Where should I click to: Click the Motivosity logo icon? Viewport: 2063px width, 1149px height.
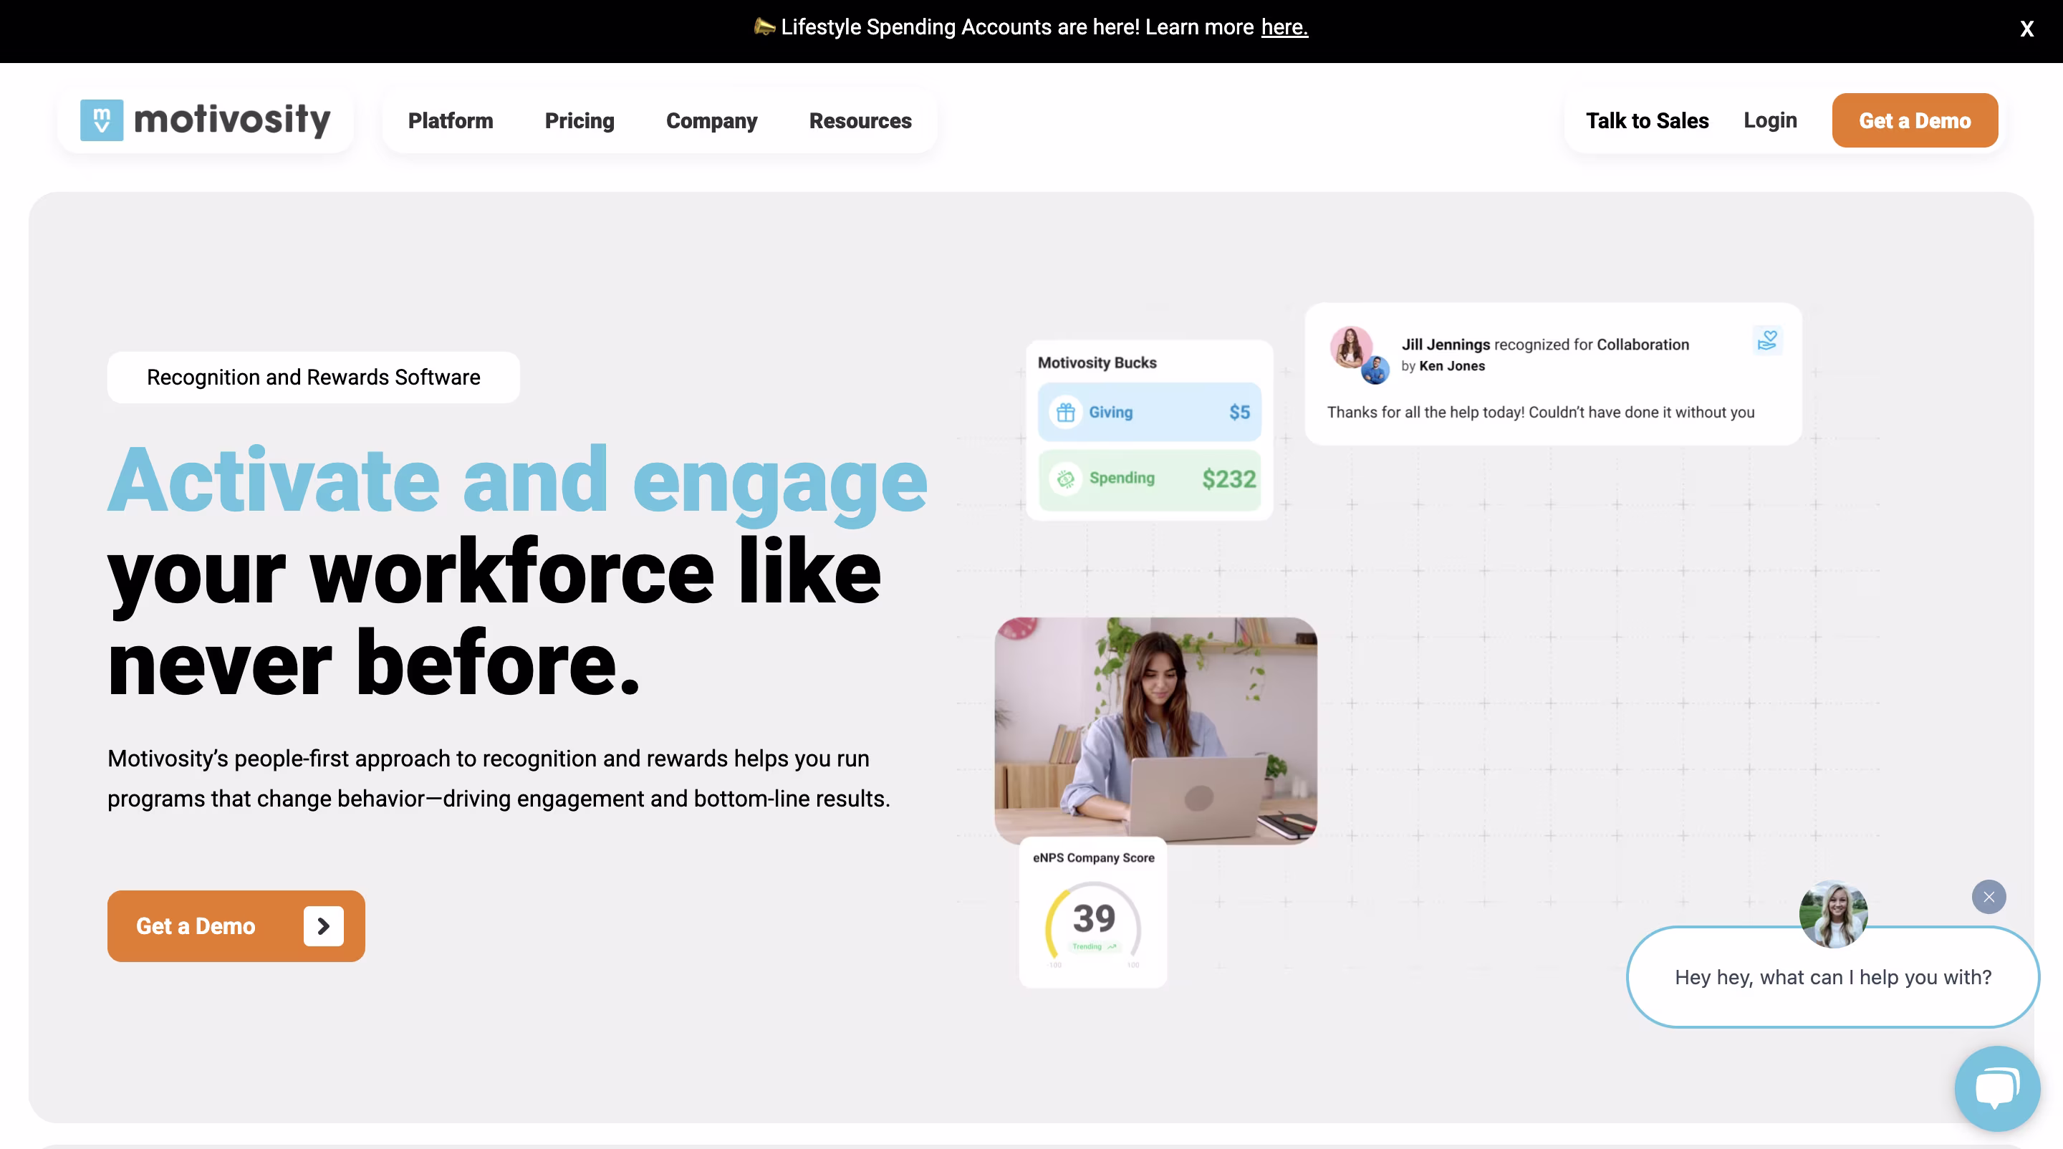[102, 120]
